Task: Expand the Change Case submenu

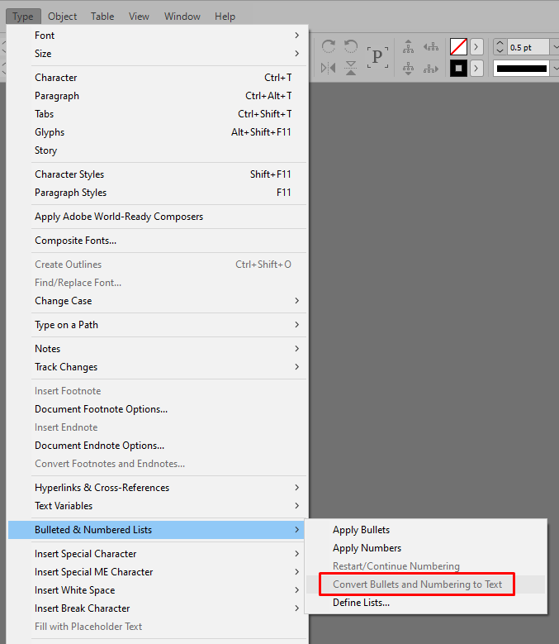Action: [x=158, y=301]
